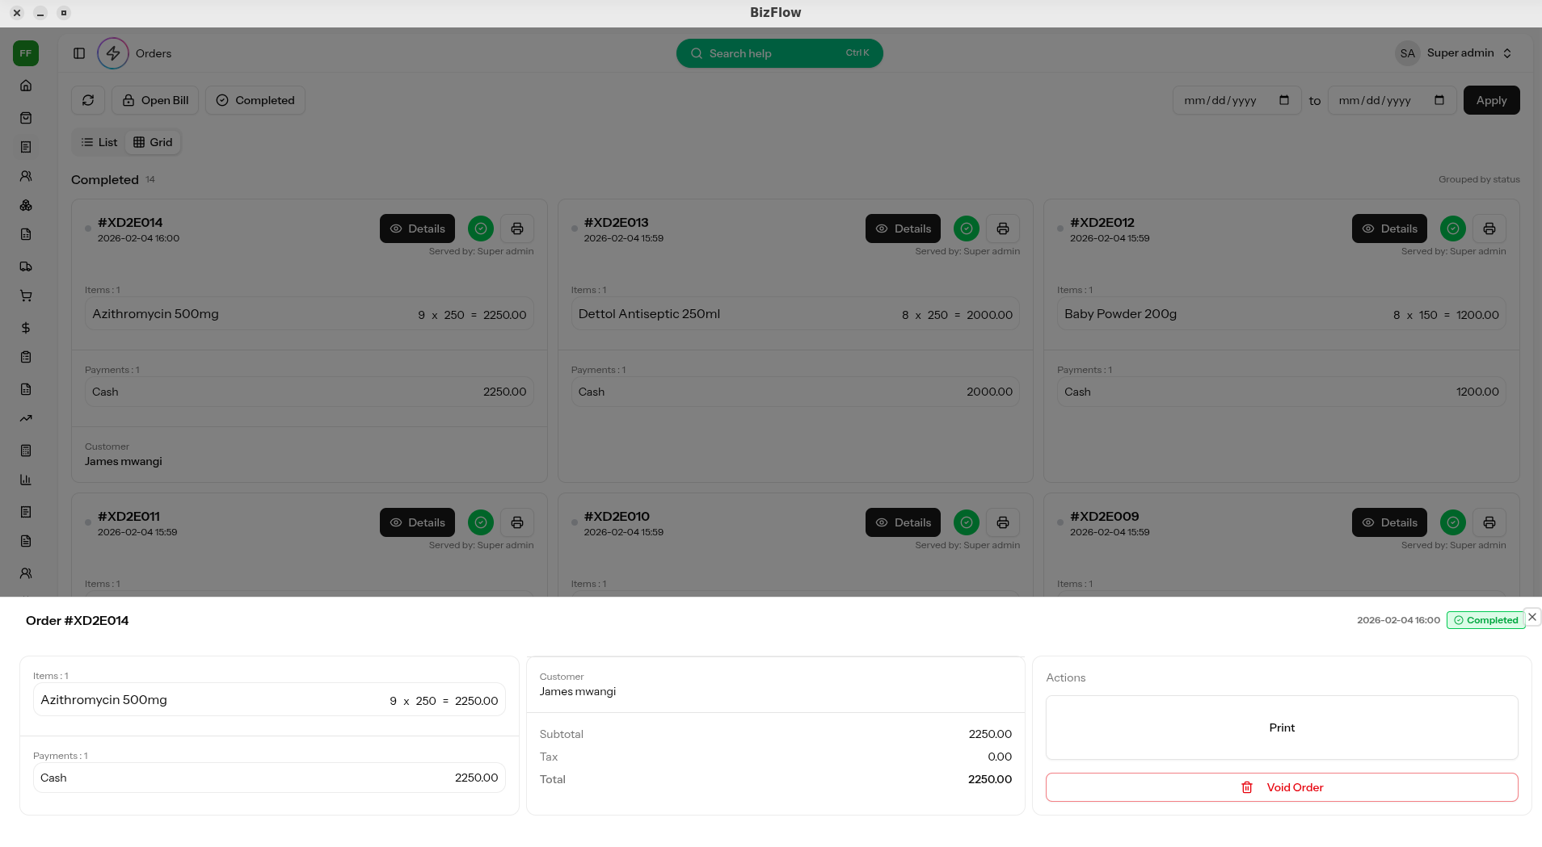
Task: Toggle the sidebar panel icon
Action: click(x=79, y=53)
